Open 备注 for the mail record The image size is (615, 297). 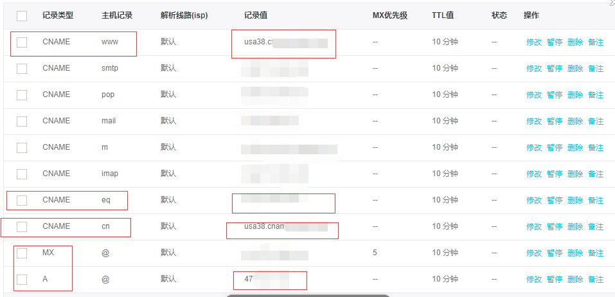596,121
